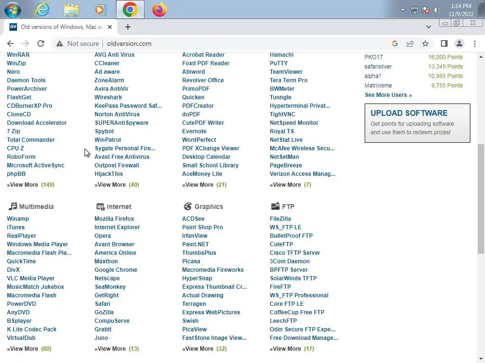This screenshot has width=485, height=363.
Task: View More Multimedia programs (80)
Action: [x=29, y=348]
